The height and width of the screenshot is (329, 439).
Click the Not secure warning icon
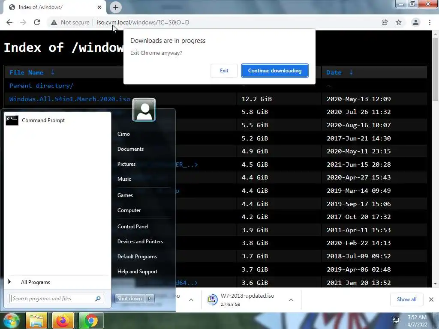coord(54,22)
